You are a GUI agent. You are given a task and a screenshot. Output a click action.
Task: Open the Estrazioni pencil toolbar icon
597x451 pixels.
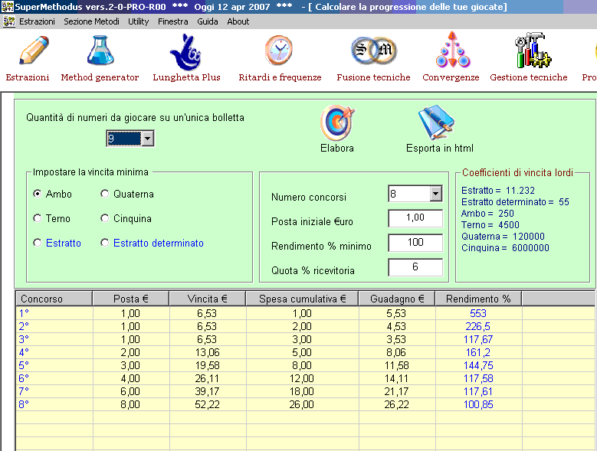click(x=34, y=50)
